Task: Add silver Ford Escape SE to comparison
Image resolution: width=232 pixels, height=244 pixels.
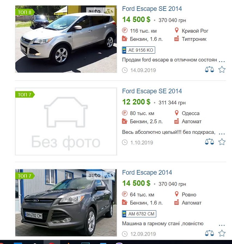Action: pos(209,70)
